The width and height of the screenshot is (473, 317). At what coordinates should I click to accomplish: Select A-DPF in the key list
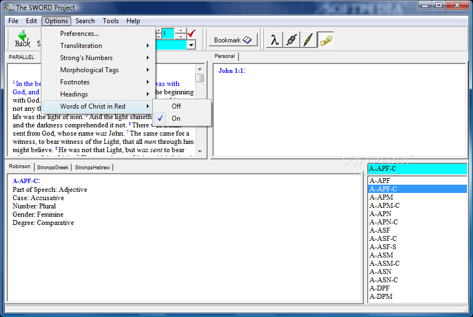tap(417, 288)
